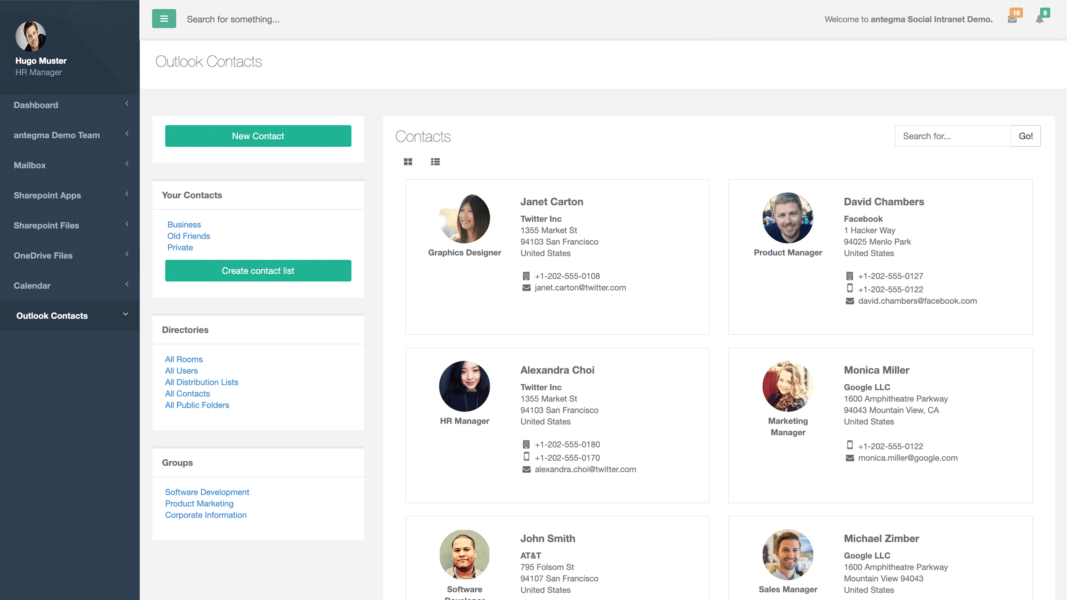Screen dimensions: 1067x600
Task: Open the All Public Folders directory
Action: 197,405
